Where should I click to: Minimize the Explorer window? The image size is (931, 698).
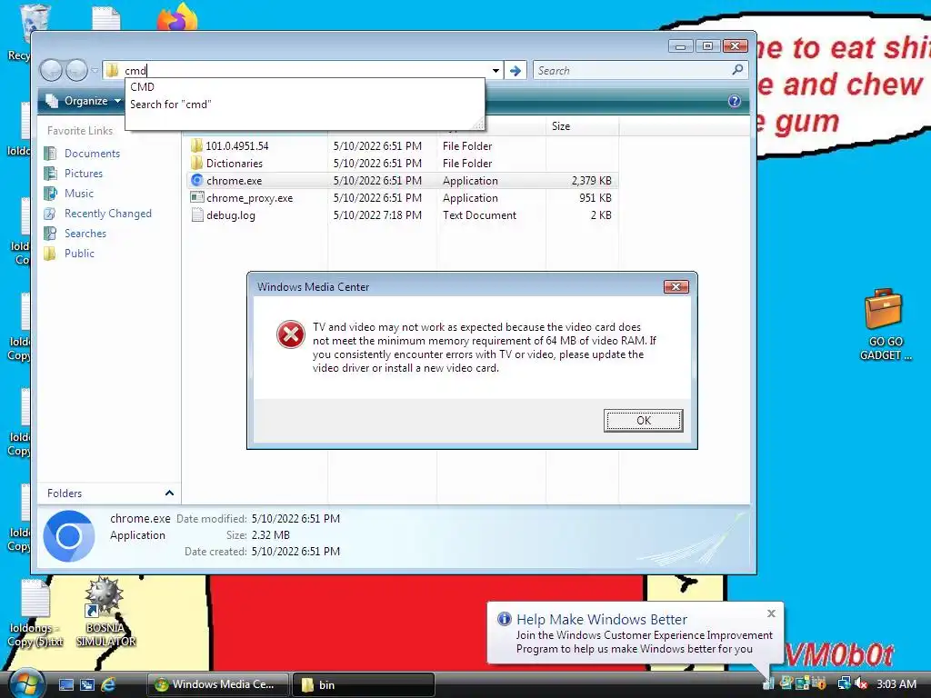(x=680, y=45)
